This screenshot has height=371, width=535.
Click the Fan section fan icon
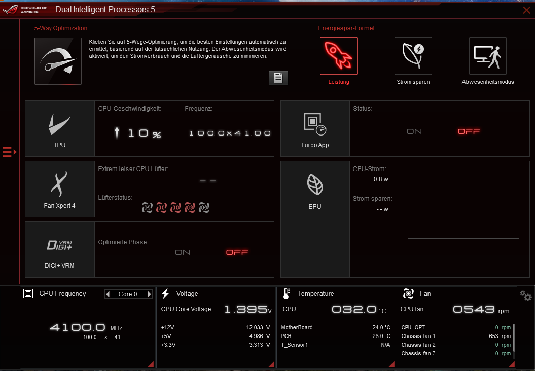(x=408, y=293)
